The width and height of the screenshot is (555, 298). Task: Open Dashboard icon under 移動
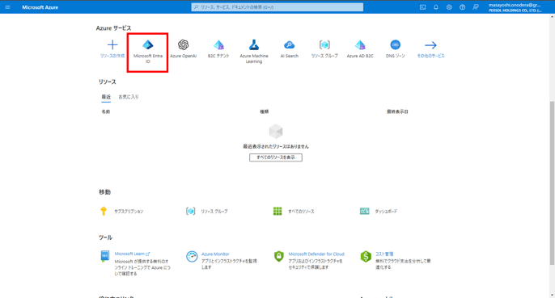click(365, 211)
